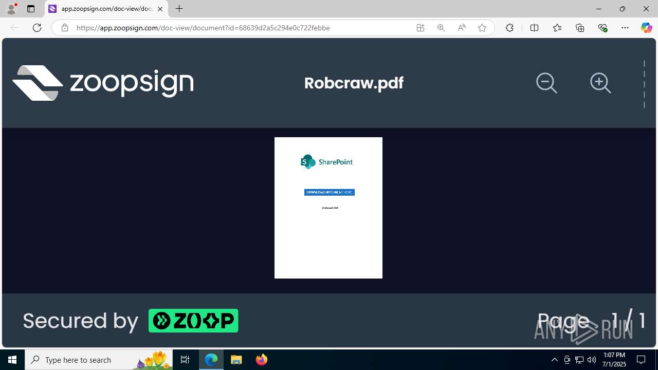Add page to favorites star

(x=482, y=28)
